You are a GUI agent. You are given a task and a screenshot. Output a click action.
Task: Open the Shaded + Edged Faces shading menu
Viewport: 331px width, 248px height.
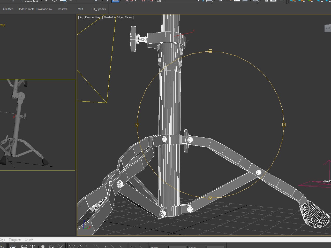[x=118, y=17]
